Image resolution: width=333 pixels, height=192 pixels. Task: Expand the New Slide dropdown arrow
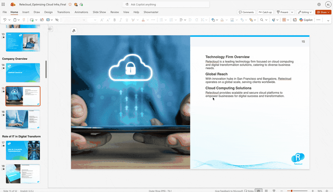point(36,20)
